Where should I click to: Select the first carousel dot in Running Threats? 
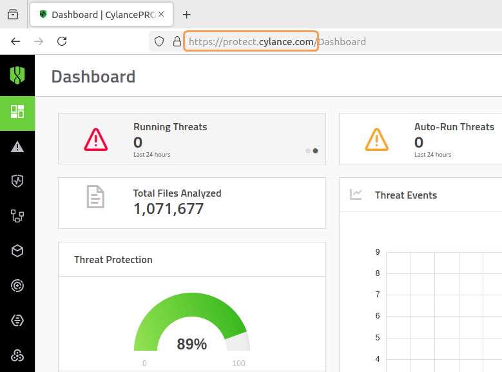(x=308, y=151)
